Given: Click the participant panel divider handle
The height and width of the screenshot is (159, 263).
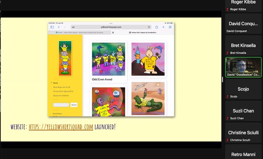Looking at the screenshot, I should coord(222,79).
